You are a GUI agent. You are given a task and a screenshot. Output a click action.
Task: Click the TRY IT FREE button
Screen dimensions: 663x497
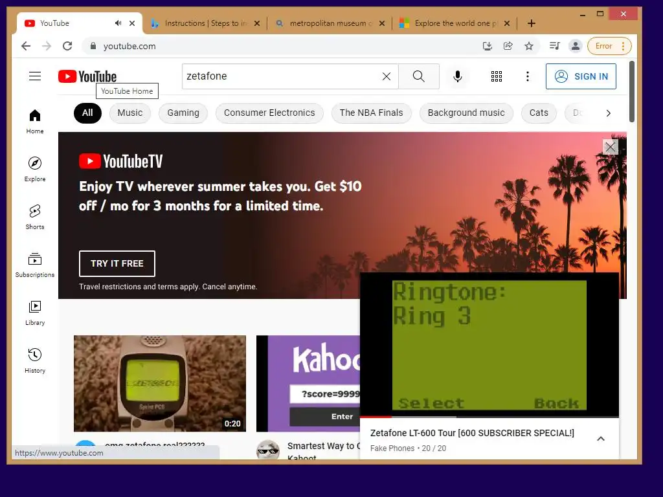pos(117,263)
